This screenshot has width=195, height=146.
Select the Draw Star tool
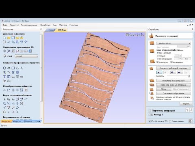[x=22, y=68]
